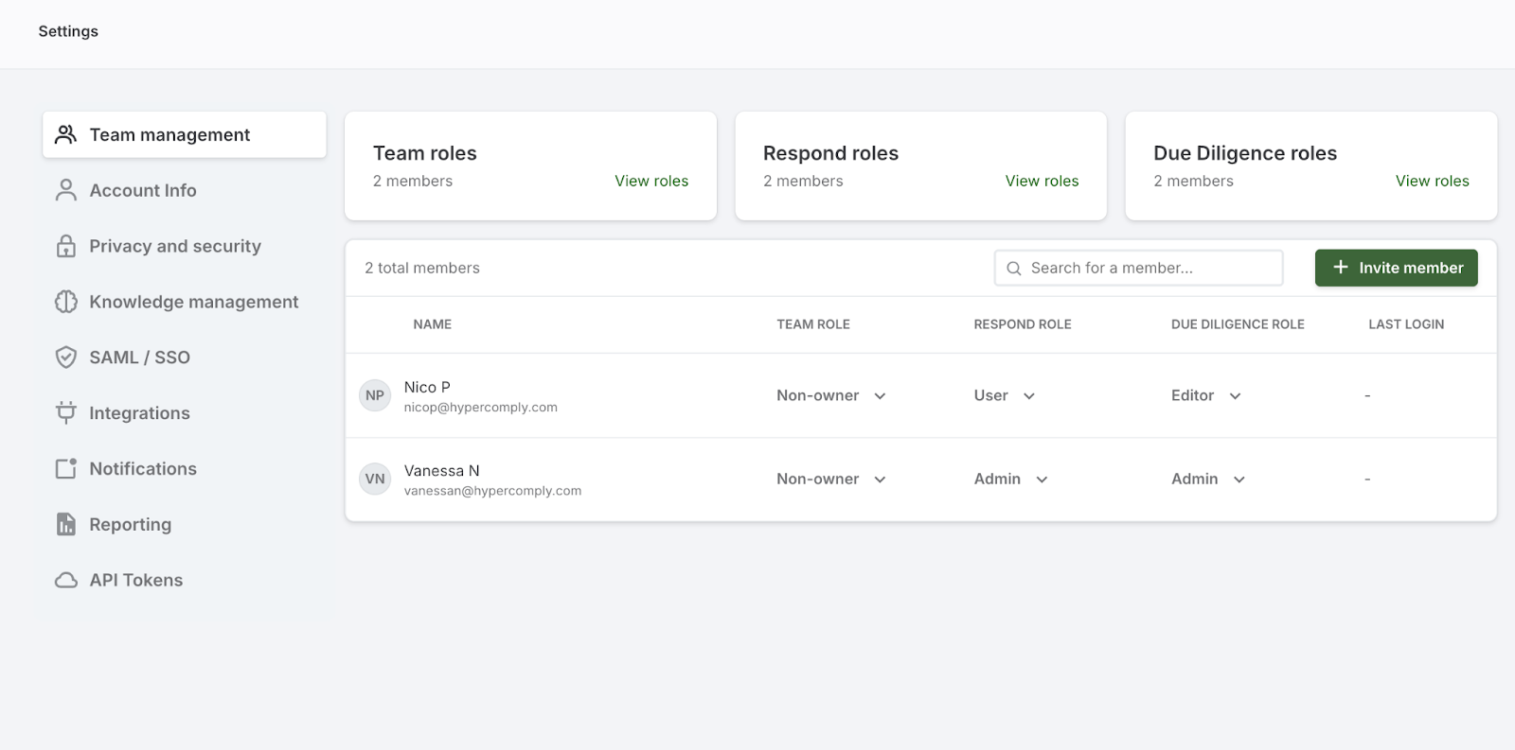This screenshot has height=750, width=1515.
Task: Click View roles on Respond roles card
Action: coord(1042,181)
